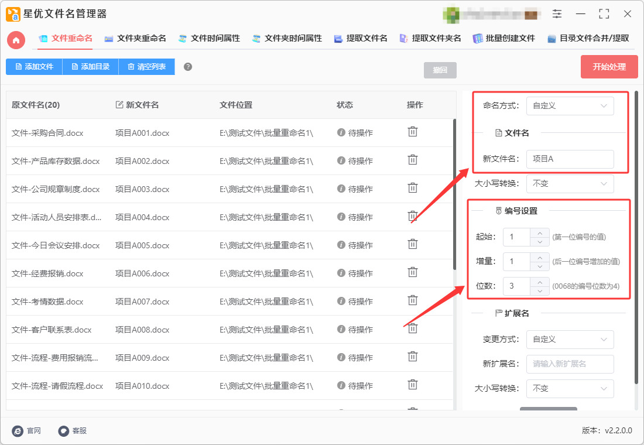Viewport: 644px width, 445px height.
Task: Delete the 文件-流程-费用报销流 row
Action: pyautogui.click(x=412, y=357)
